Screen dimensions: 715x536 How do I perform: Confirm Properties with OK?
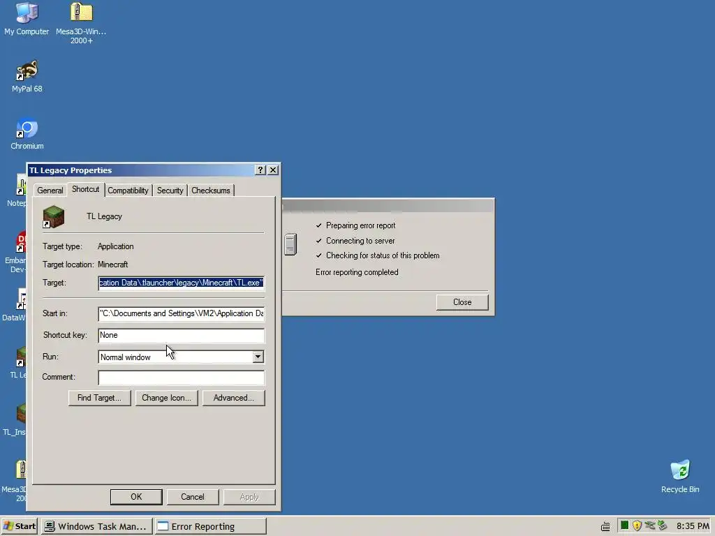136,497
